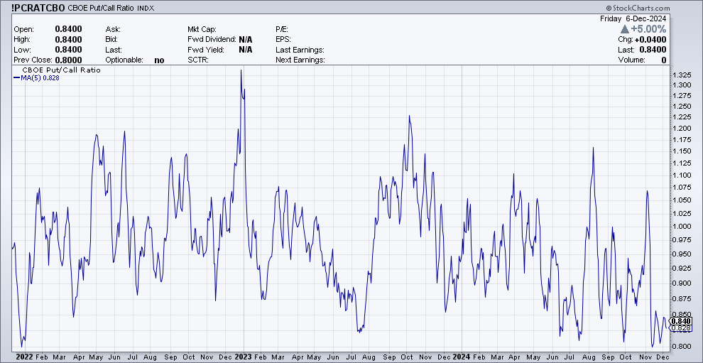Click the Fwd Dividend N/A value
This screenshot has width=703, height=363.
click(x=245, y=40)
